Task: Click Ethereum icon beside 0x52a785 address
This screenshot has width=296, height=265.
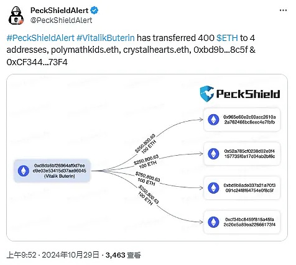Action: tap(213, 154)
